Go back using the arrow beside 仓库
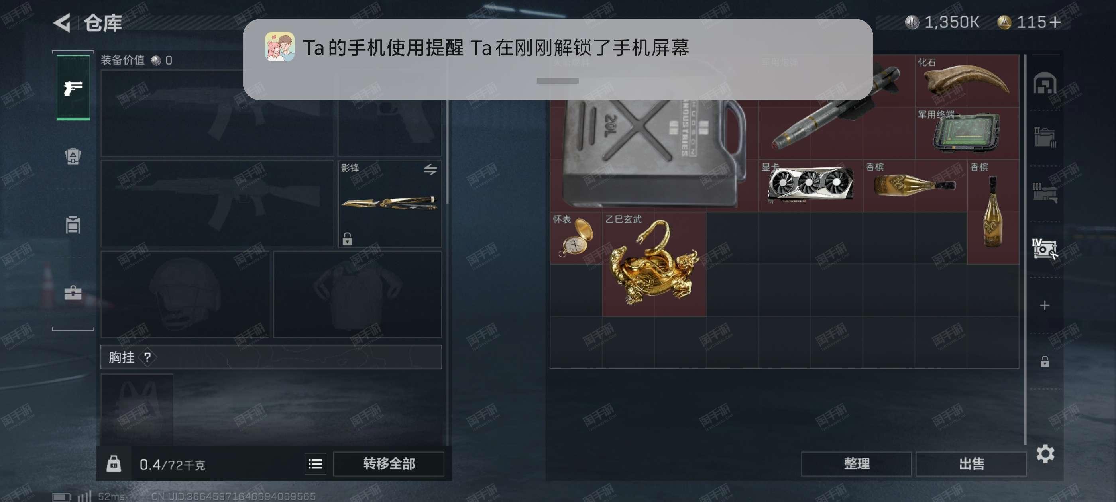Image resolution: width=1116 pixels, height=502 pixels. tap(62, 23)
